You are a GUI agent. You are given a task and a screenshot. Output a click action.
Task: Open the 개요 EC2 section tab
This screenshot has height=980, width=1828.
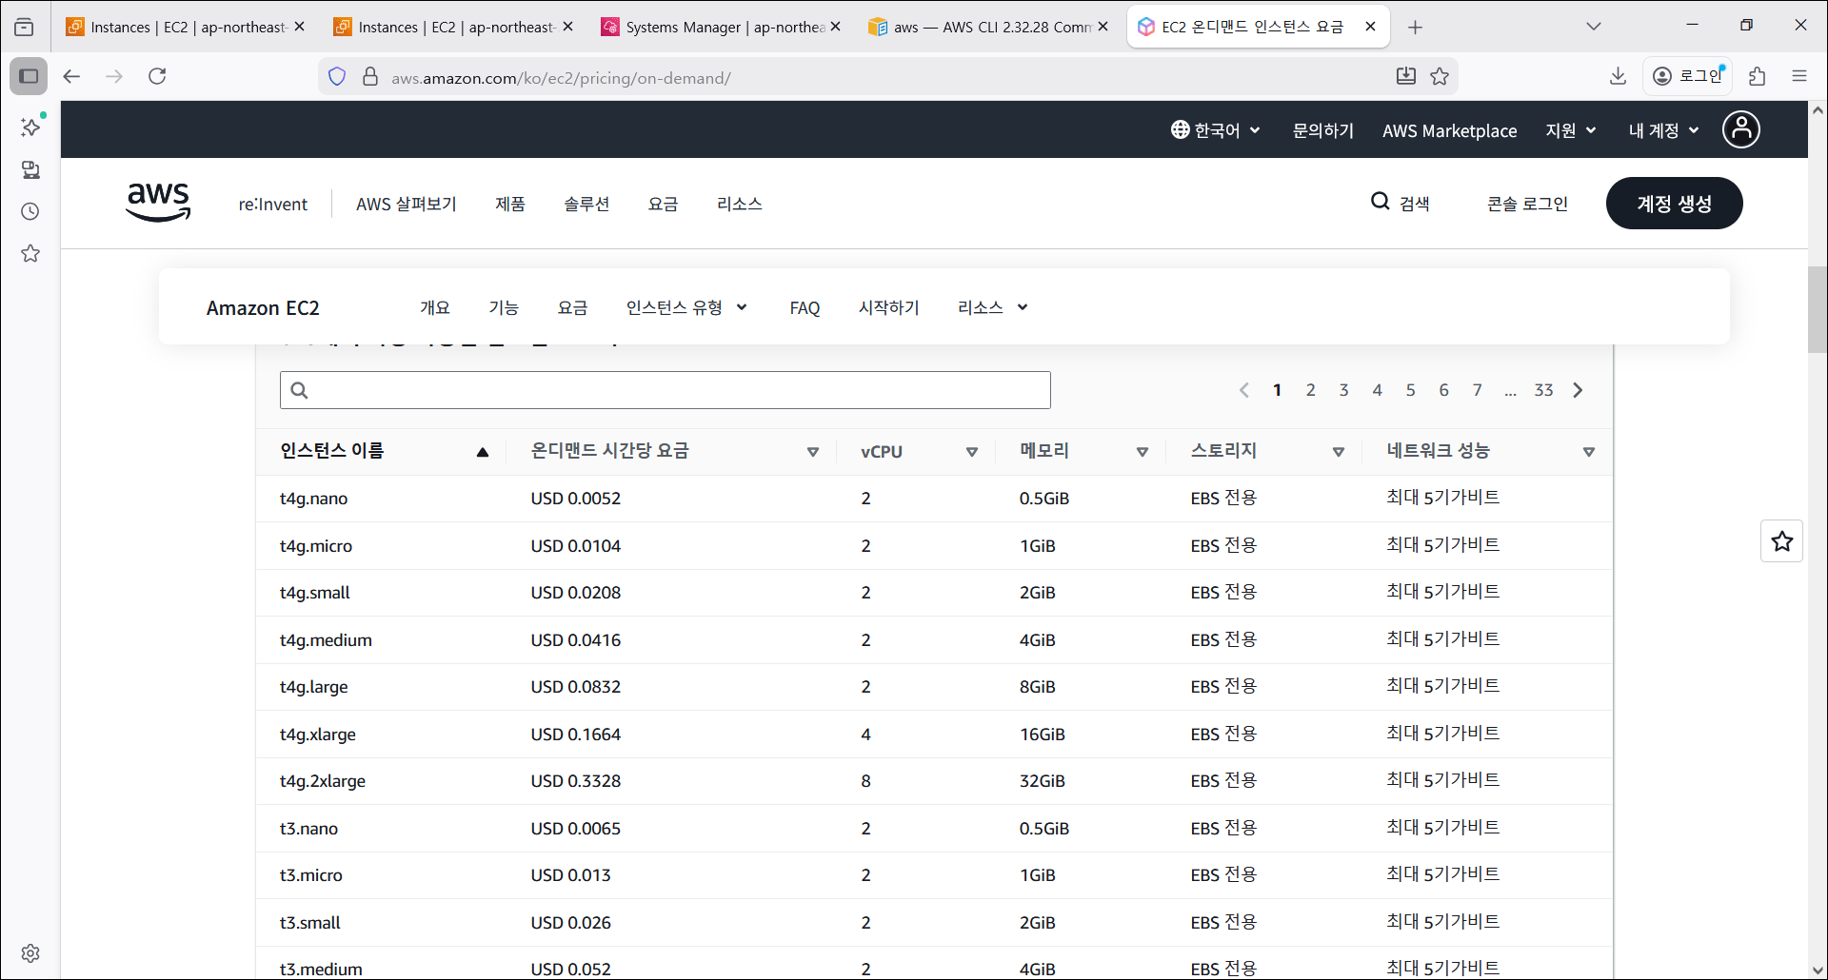tap(435, 307)
